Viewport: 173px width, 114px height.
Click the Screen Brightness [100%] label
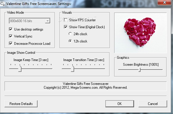point(141,65)
